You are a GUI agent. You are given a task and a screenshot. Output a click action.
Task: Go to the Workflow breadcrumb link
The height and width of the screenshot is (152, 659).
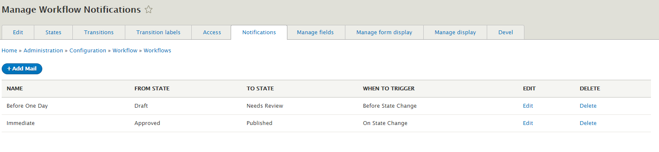125,50
